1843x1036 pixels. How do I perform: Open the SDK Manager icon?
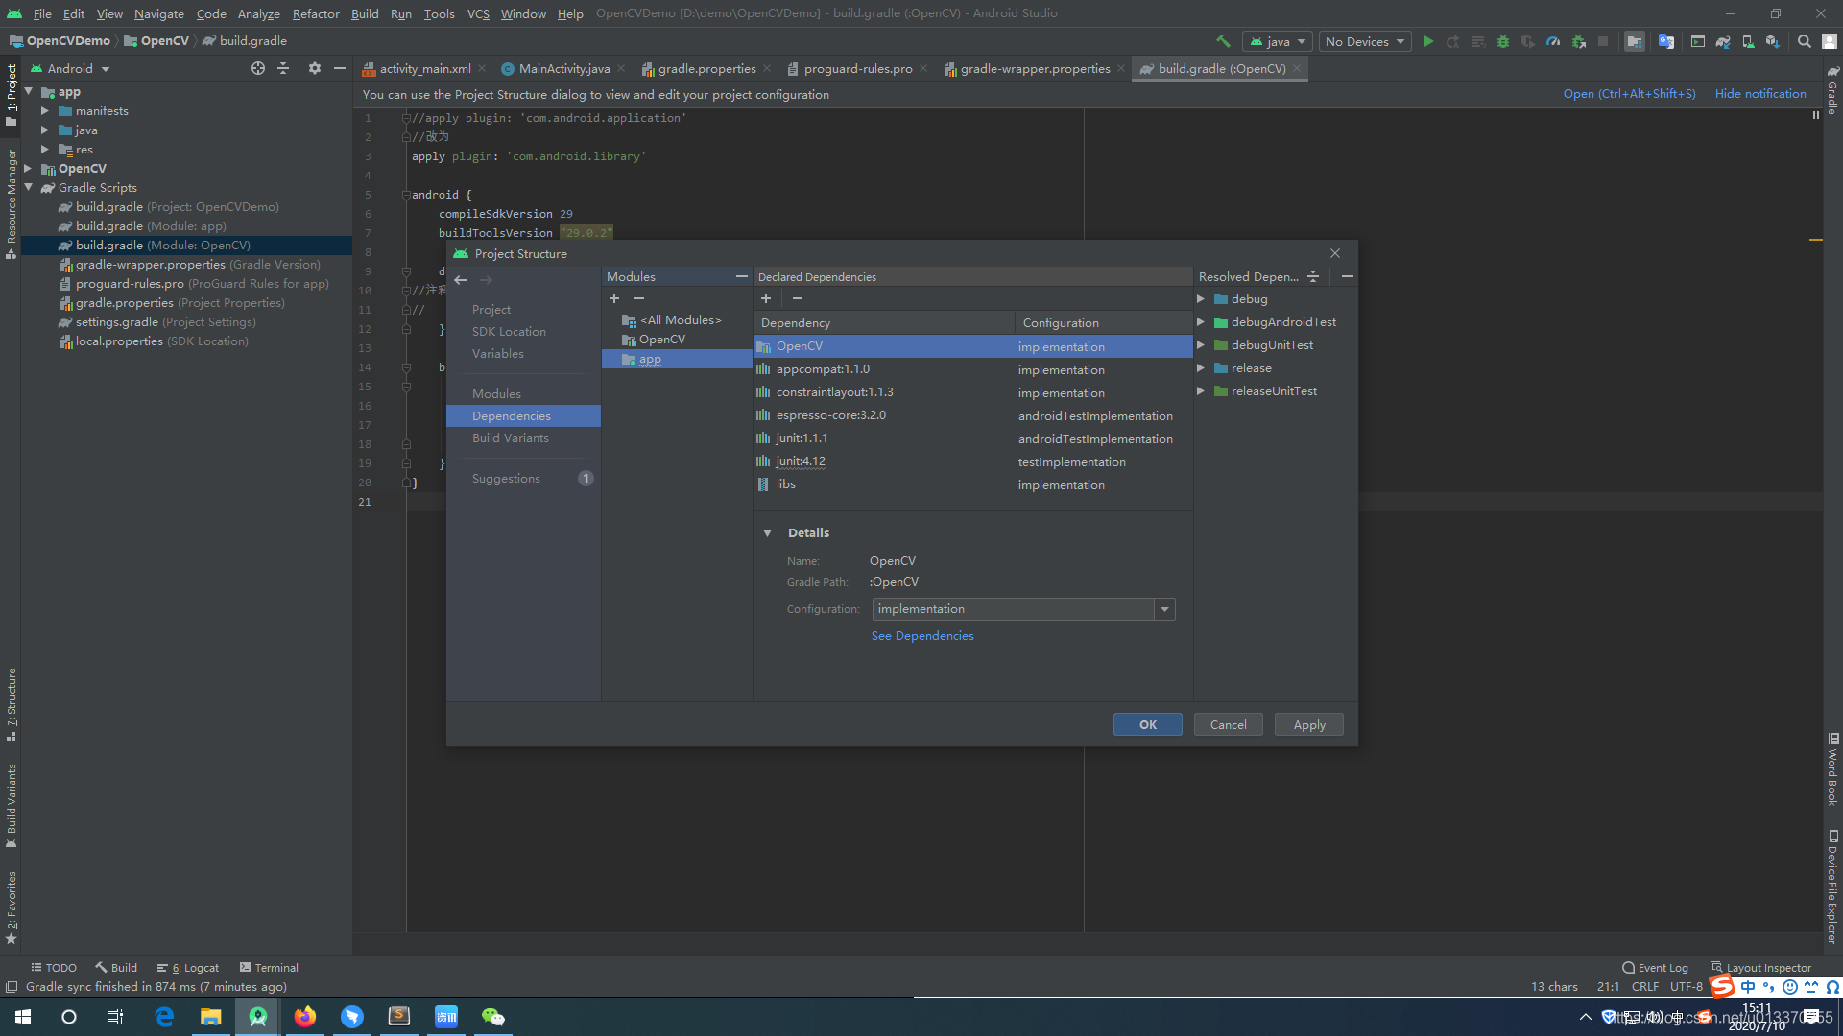coord(1773,41)
